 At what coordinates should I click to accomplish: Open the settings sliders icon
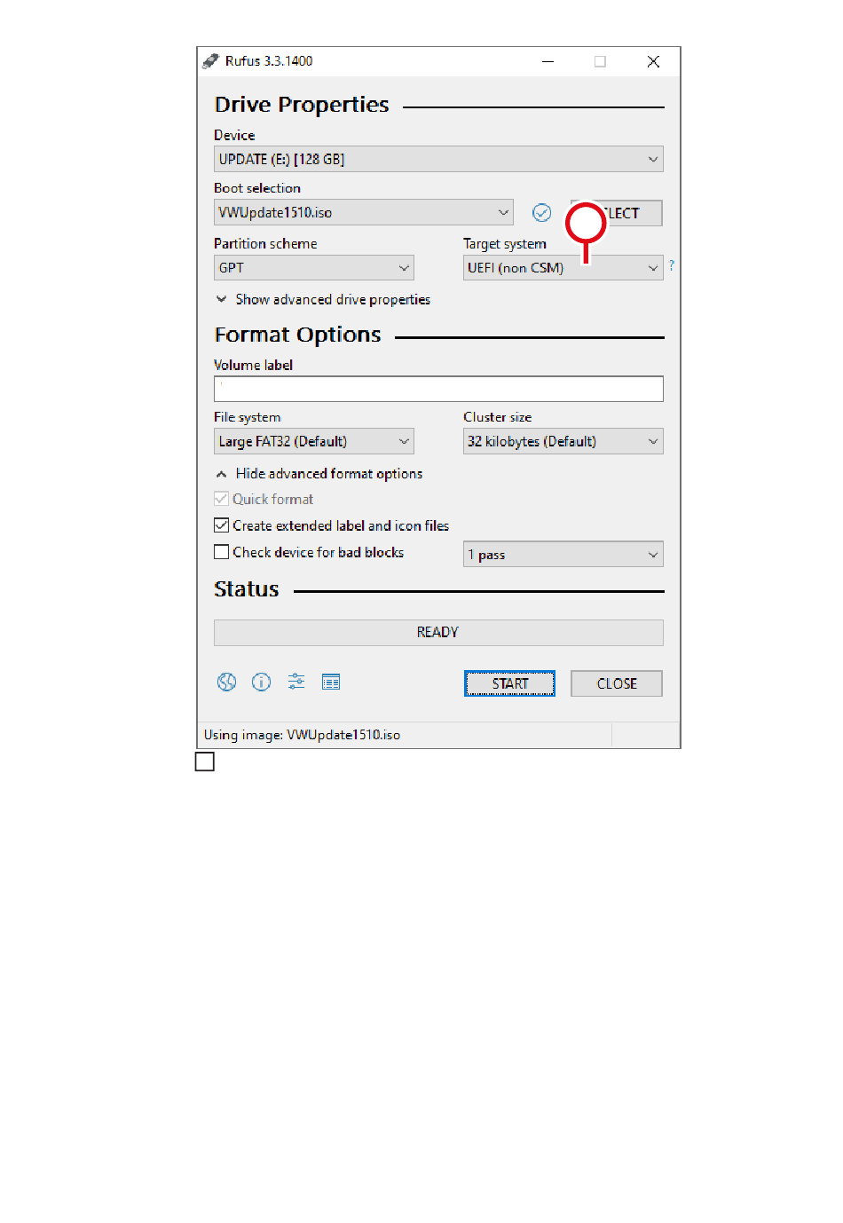pyautogui.click(x=296, y=682)
